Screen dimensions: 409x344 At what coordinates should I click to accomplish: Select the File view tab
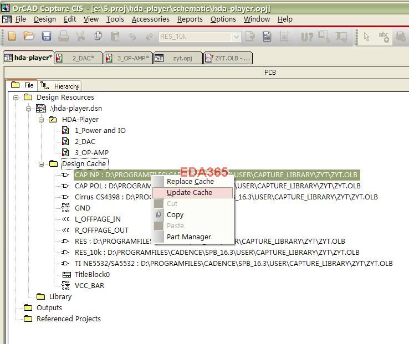click(x=22, y=85)
